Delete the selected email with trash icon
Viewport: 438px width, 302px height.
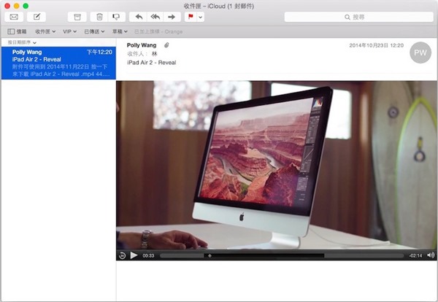pos(99,17)
